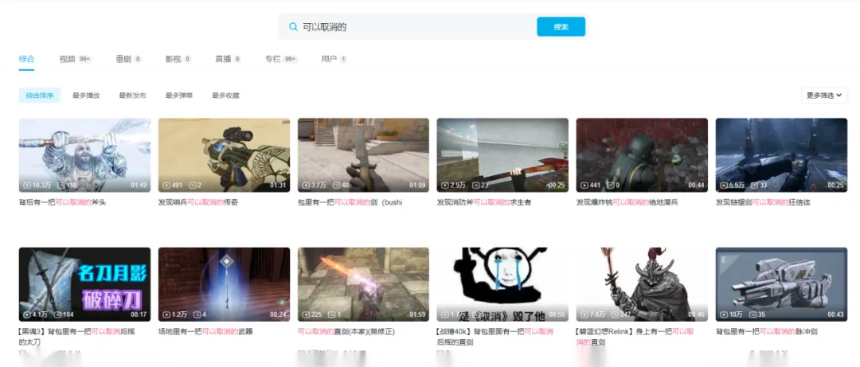Sort results by 最新发布
860x367 pixels.
[133, 96]
